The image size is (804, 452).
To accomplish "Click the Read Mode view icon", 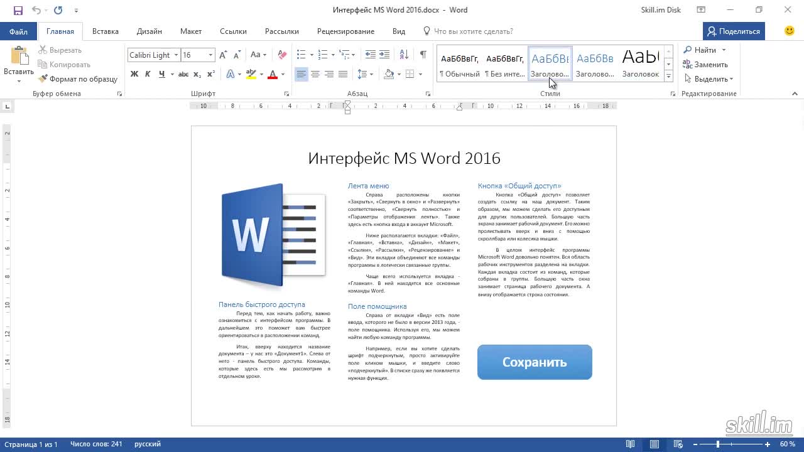I will [x=631, y=444].
